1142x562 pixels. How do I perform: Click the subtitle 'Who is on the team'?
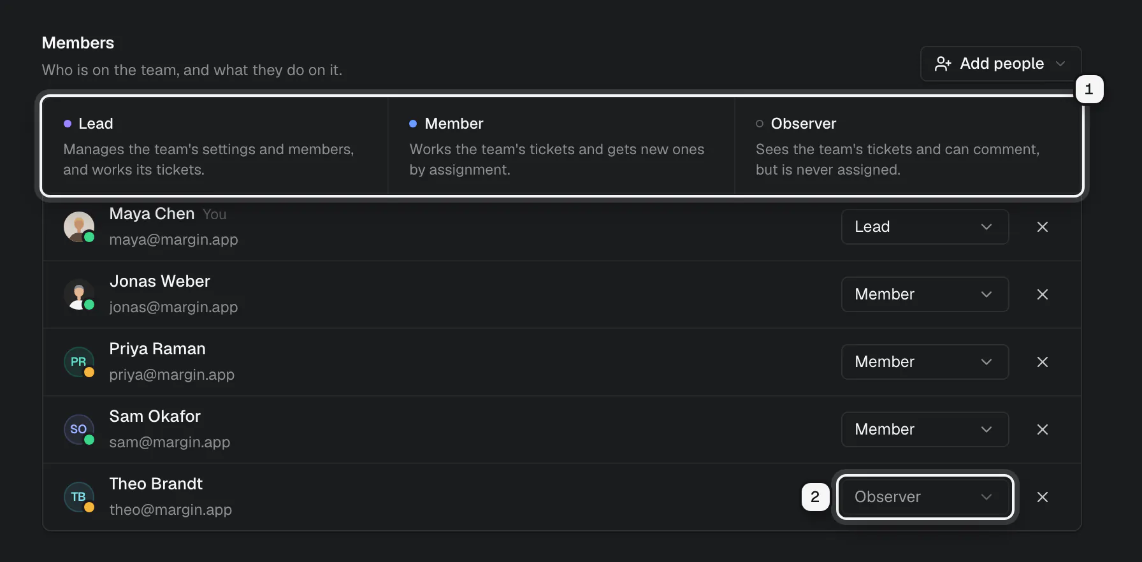pos(192,70)
